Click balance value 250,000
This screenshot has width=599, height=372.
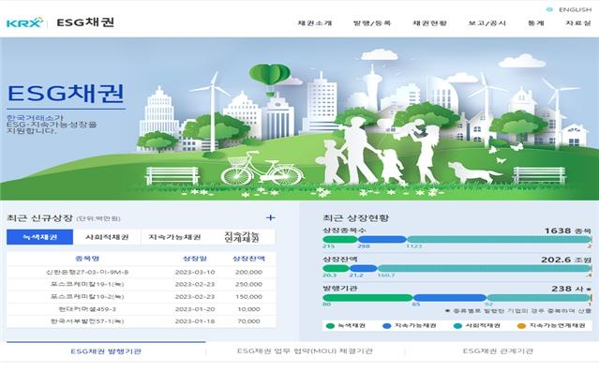tap(248, 284)
